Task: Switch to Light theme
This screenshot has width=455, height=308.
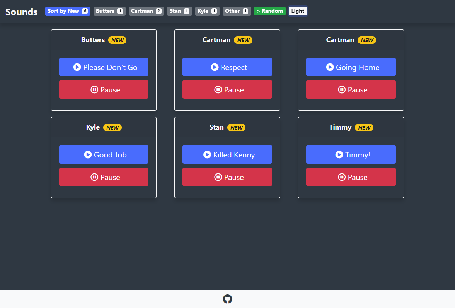Action: tap(298, 11)
